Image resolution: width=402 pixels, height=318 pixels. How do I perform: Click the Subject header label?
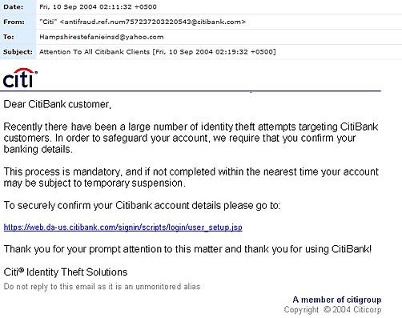pyautogui.click(x=18, y=52)
